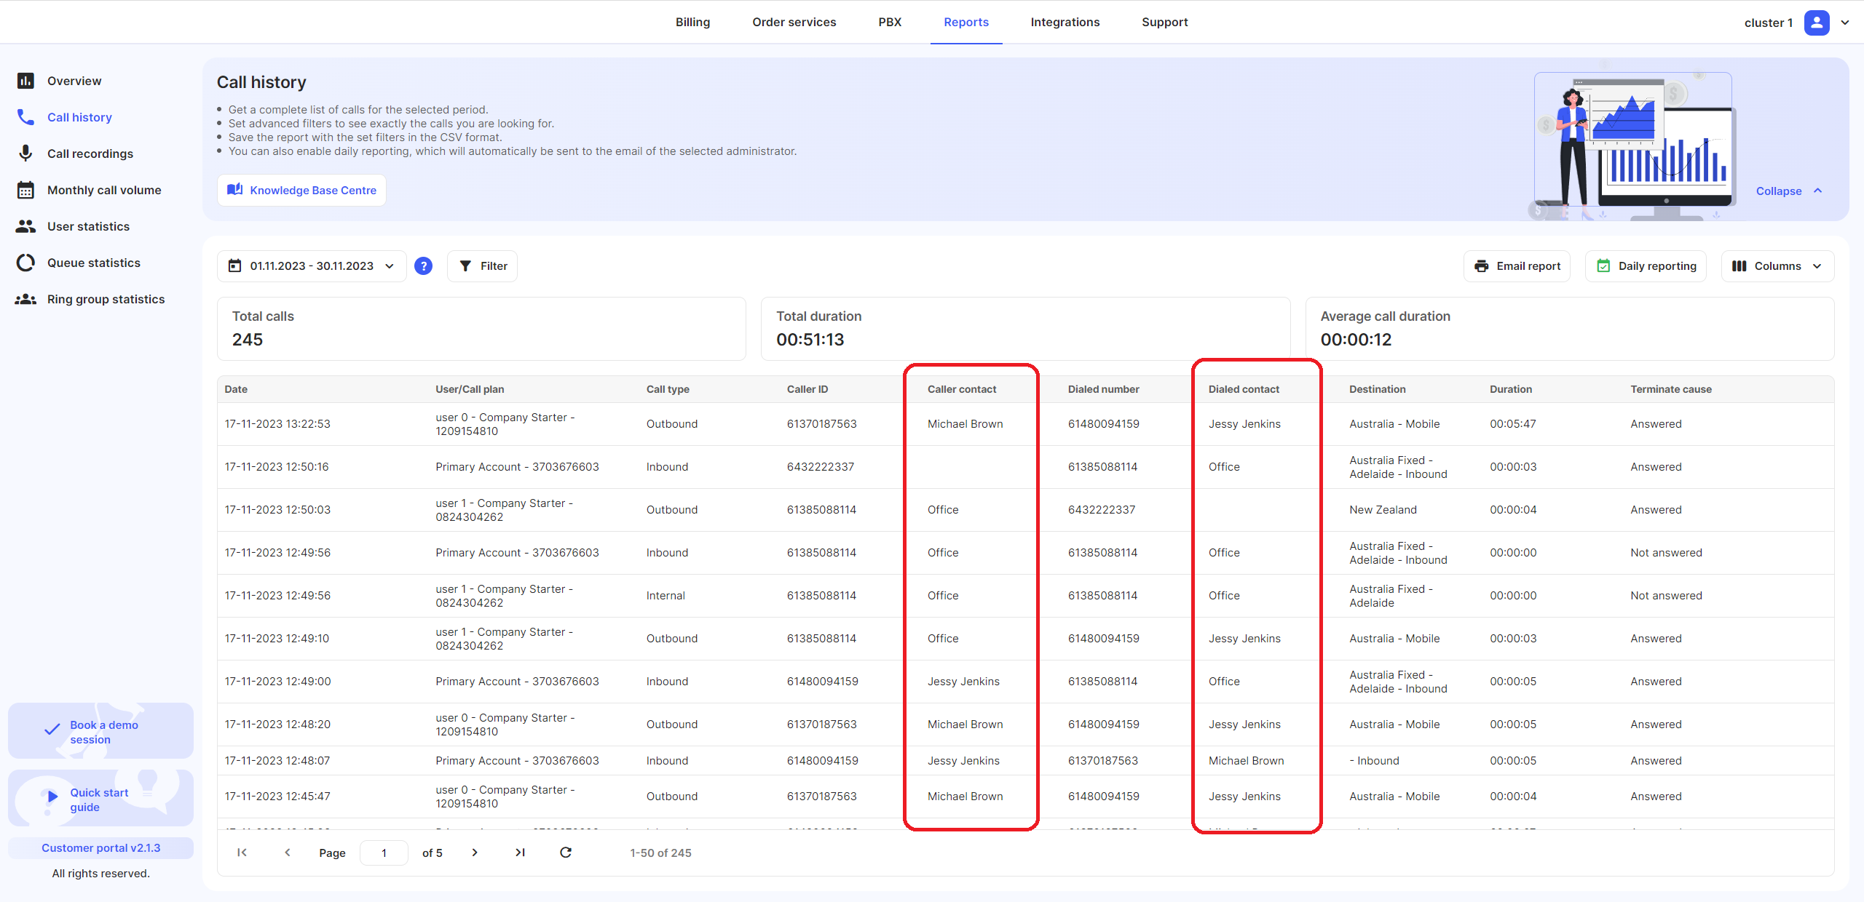Click the Date column header

pyautogui.click(x=236, y=389)
